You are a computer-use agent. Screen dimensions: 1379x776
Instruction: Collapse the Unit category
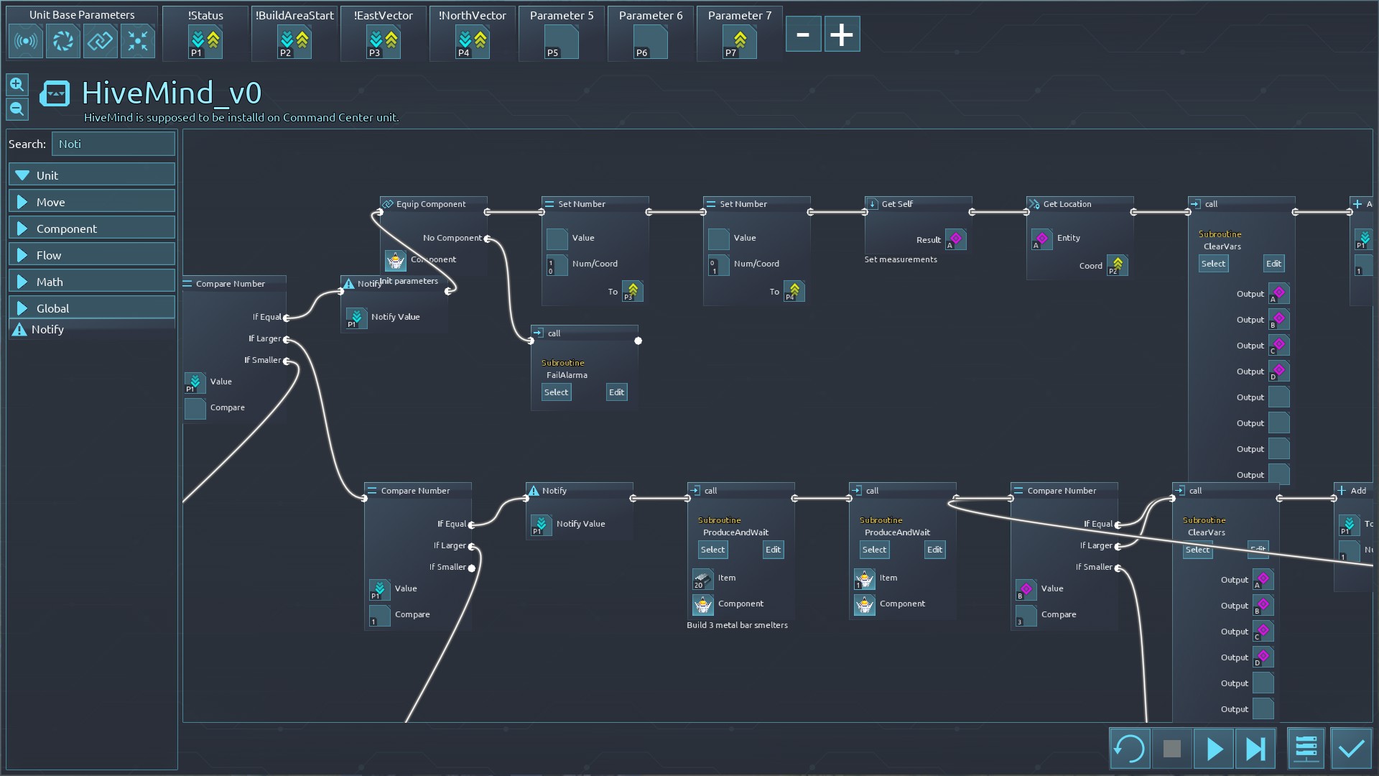pyautogui.click(x=92, y=175)
